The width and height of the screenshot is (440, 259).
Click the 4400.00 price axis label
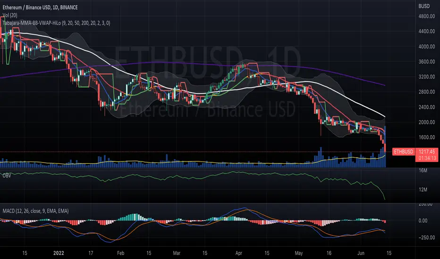(x=426, y=32)
